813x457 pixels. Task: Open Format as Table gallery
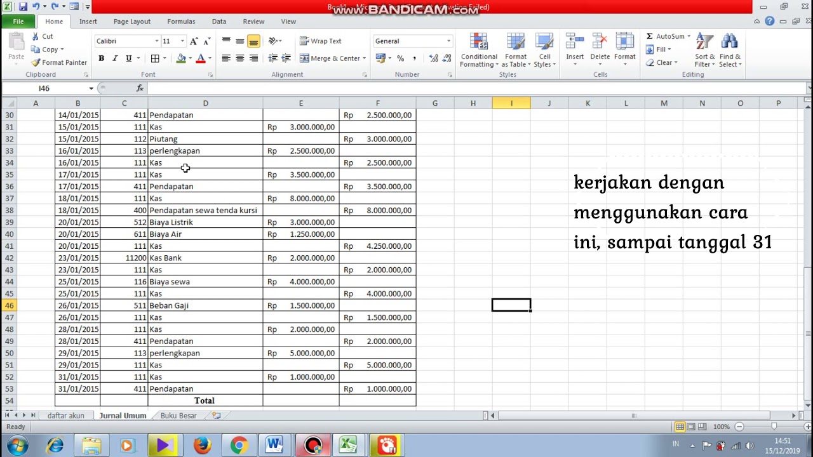coord(516,50)
